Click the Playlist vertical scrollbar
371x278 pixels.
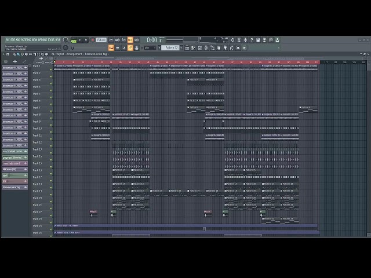coord(369,149)
